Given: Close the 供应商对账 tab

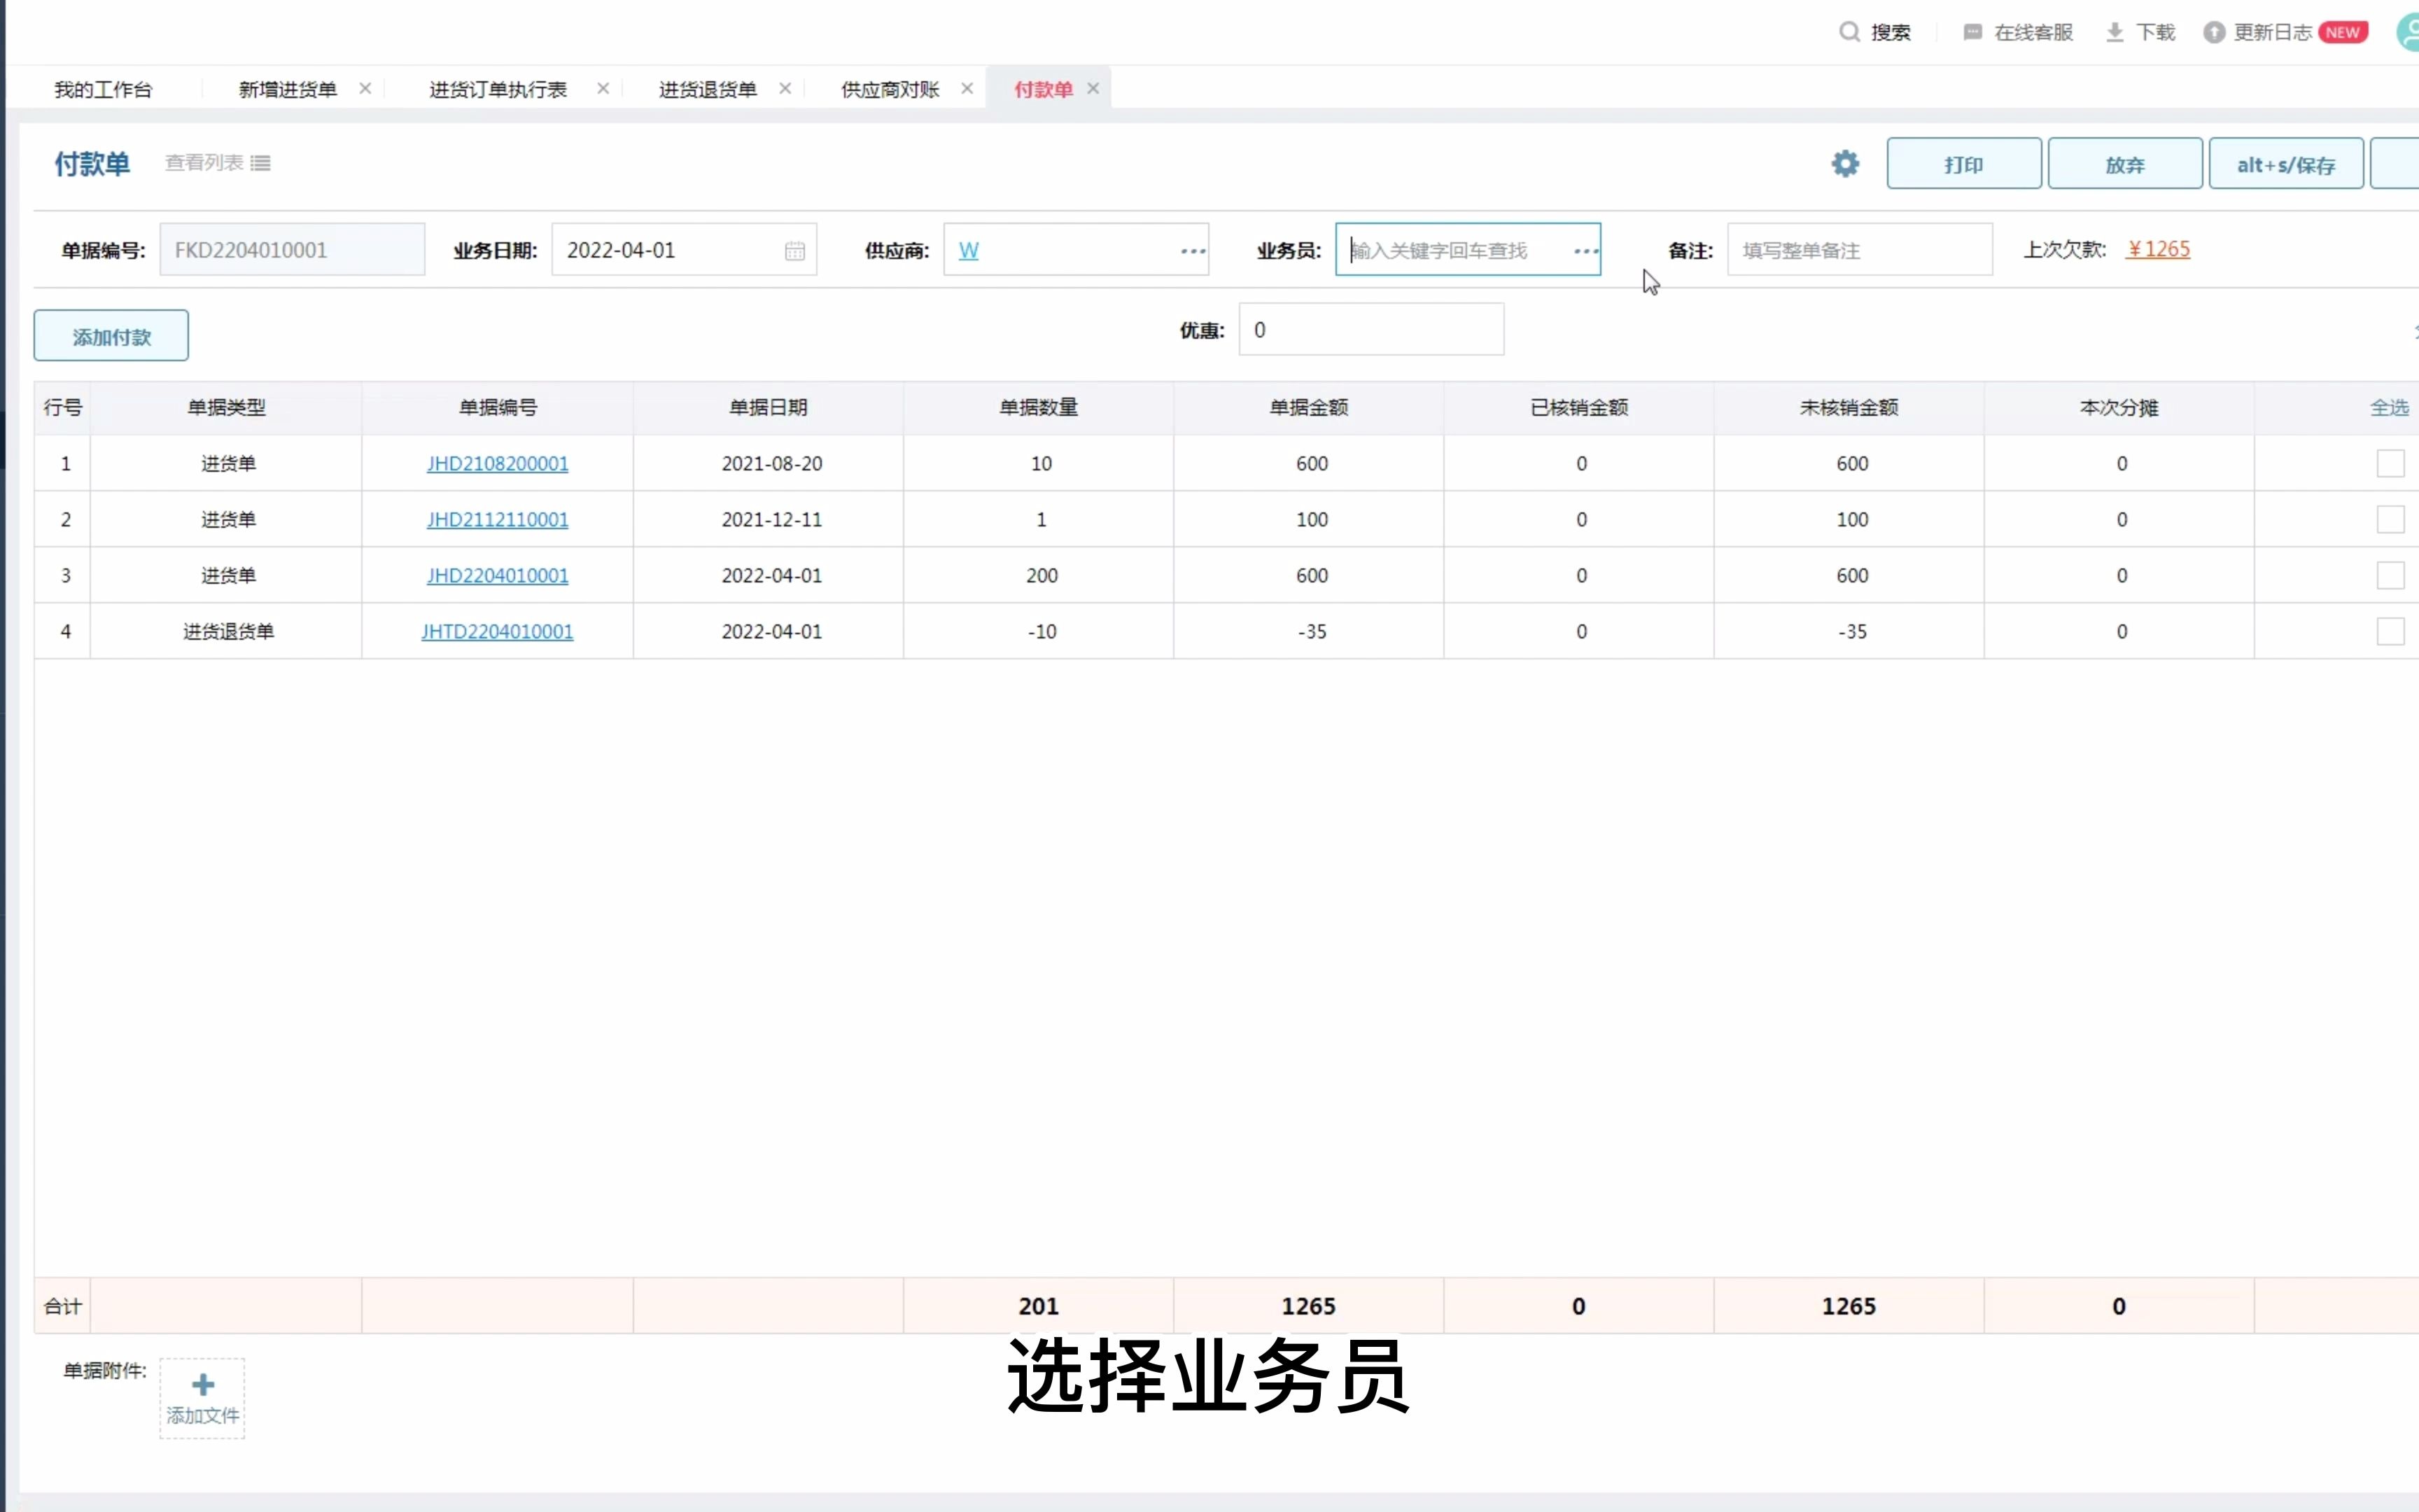Looking at the screenshot, I should 967,88.
